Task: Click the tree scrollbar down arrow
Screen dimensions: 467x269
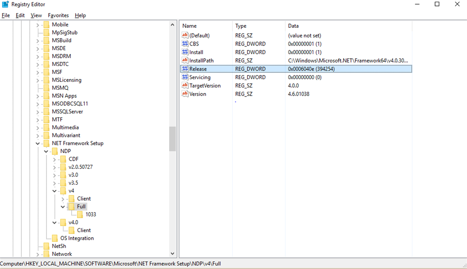Action: [x=172, y=254]
